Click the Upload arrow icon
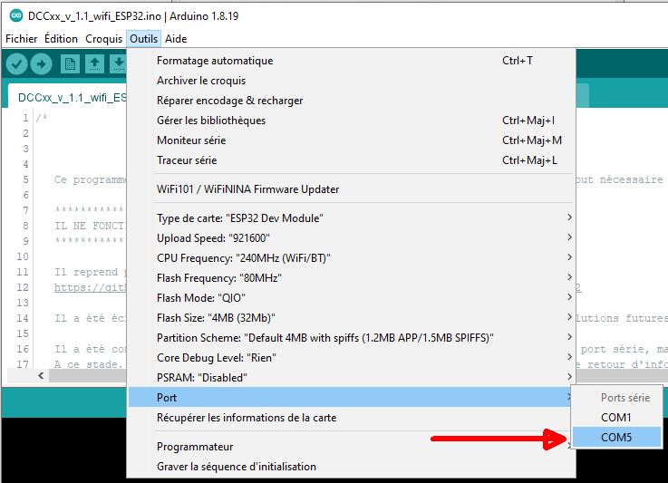The width and height of the screenshot is (668, 483). tap(42, 64)
